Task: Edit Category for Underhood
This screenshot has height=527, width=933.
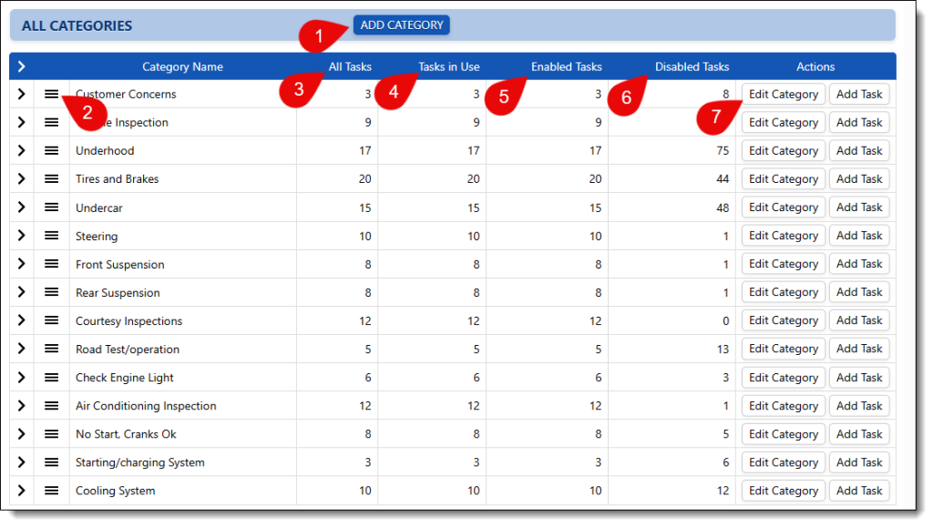Action: coord(783,150)
